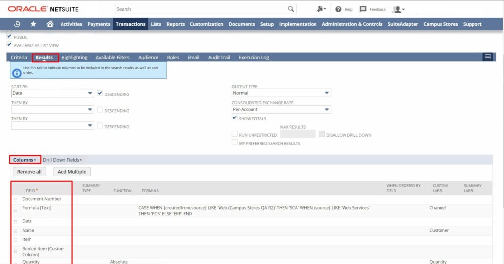Open the Shortcuts star icon
Image resolution: width=504 pixels, height=264 pixels.
33,24
